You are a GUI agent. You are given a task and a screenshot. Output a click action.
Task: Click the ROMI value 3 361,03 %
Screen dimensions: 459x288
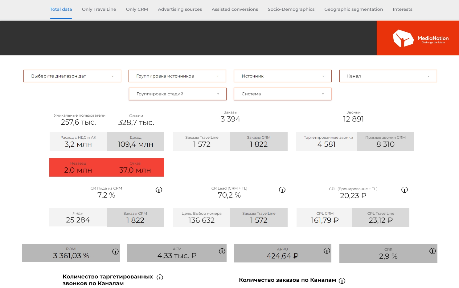pos(71,256)
